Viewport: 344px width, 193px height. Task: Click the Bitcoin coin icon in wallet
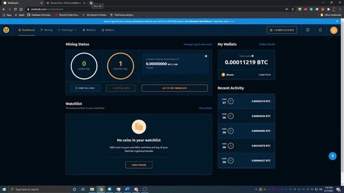224,75
